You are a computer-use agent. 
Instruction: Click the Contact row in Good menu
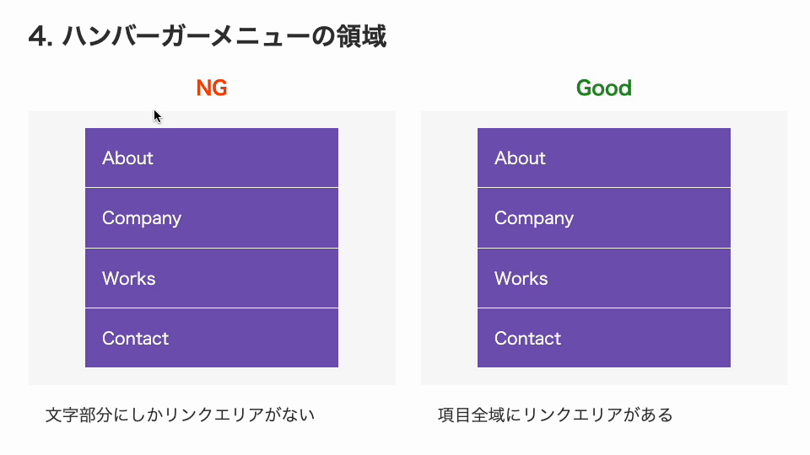tap(604, 338)
